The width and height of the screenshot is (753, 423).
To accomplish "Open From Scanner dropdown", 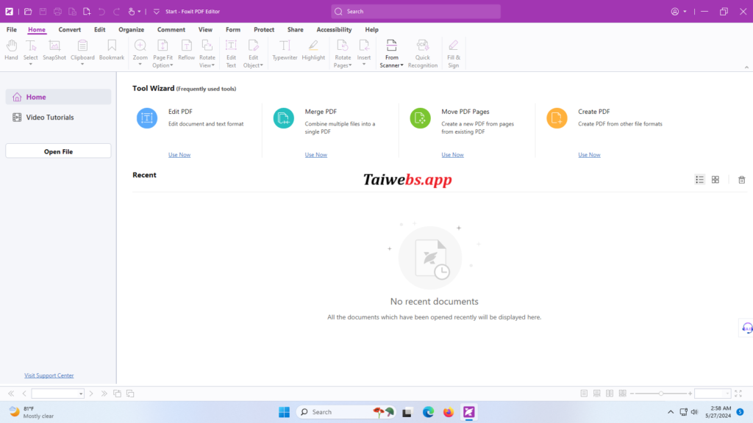I will (402, 65).
